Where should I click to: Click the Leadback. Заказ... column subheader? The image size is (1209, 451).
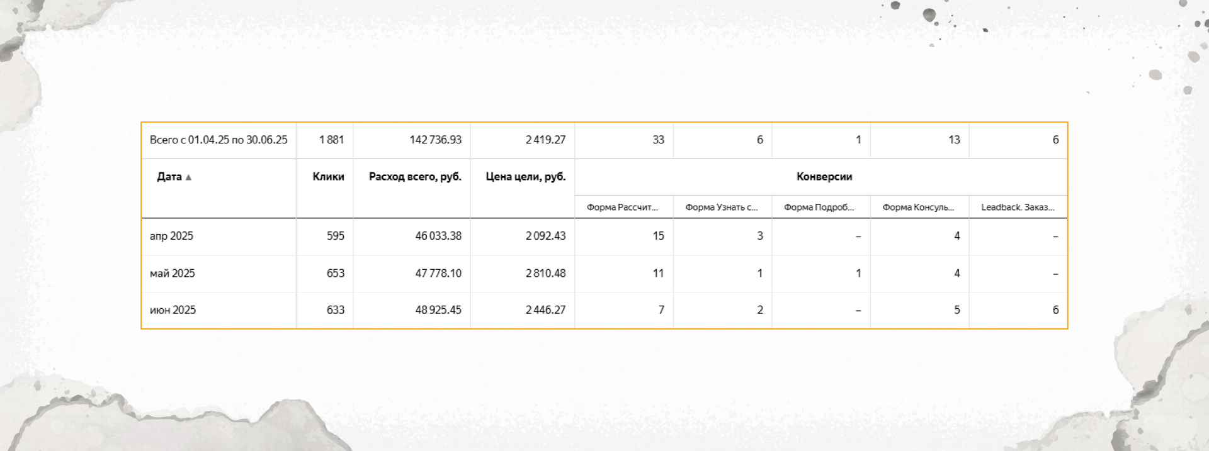(1017, 208)
